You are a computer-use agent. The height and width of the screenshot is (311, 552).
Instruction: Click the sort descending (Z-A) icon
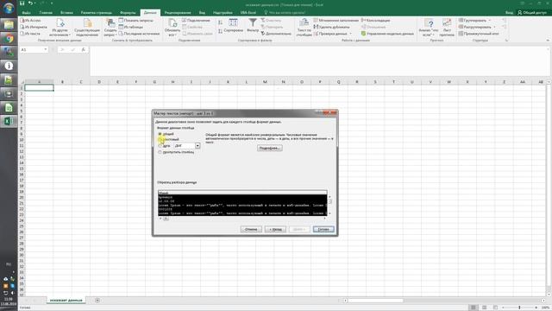click(x=221, y=31)
